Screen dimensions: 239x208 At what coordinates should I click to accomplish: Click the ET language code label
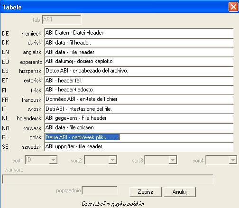5,81
